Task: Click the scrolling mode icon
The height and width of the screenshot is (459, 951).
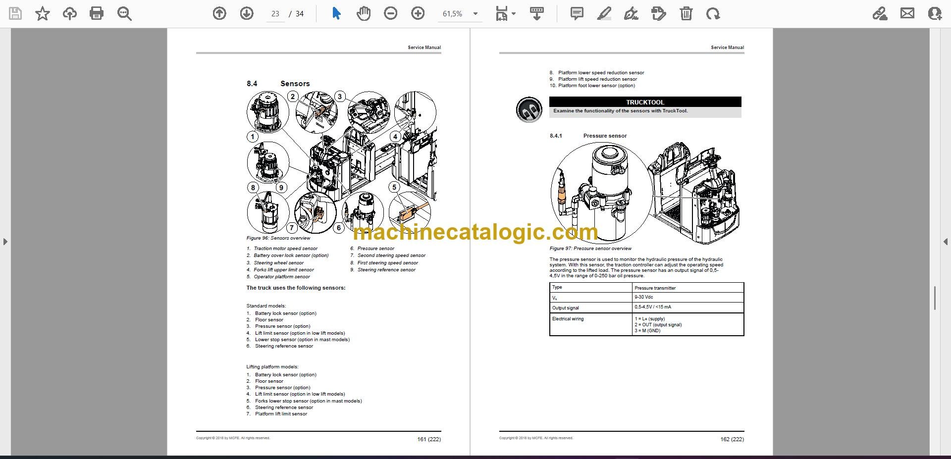Action: 537,13
